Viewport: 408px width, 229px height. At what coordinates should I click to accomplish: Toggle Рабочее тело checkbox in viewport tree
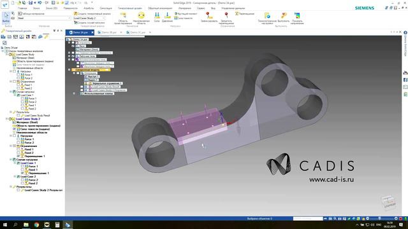point(73,56)
